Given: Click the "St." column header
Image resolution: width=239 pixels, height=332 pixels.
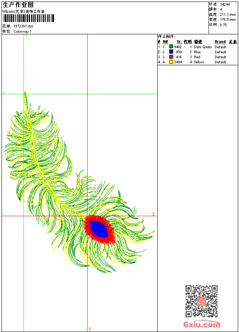Looking at the screenshot, I should 179,42.
